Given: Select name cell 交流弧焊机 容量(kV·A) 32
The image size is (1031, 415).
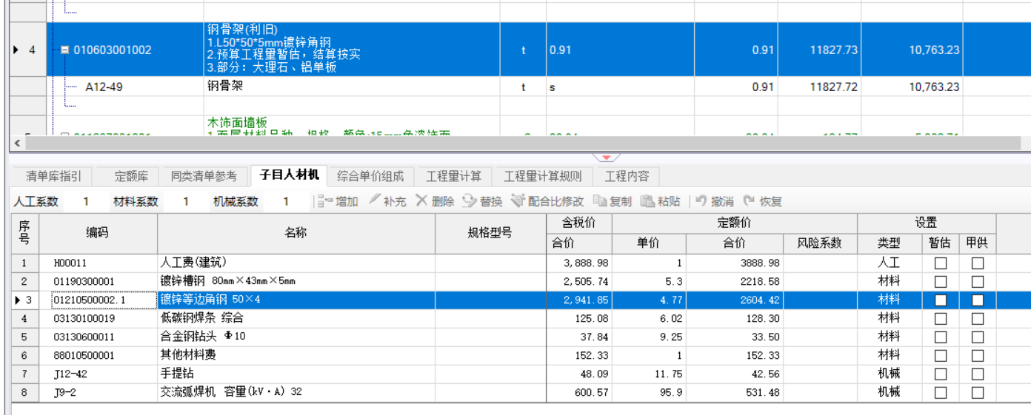Looking at the screenshot, I should click(296, 393).
